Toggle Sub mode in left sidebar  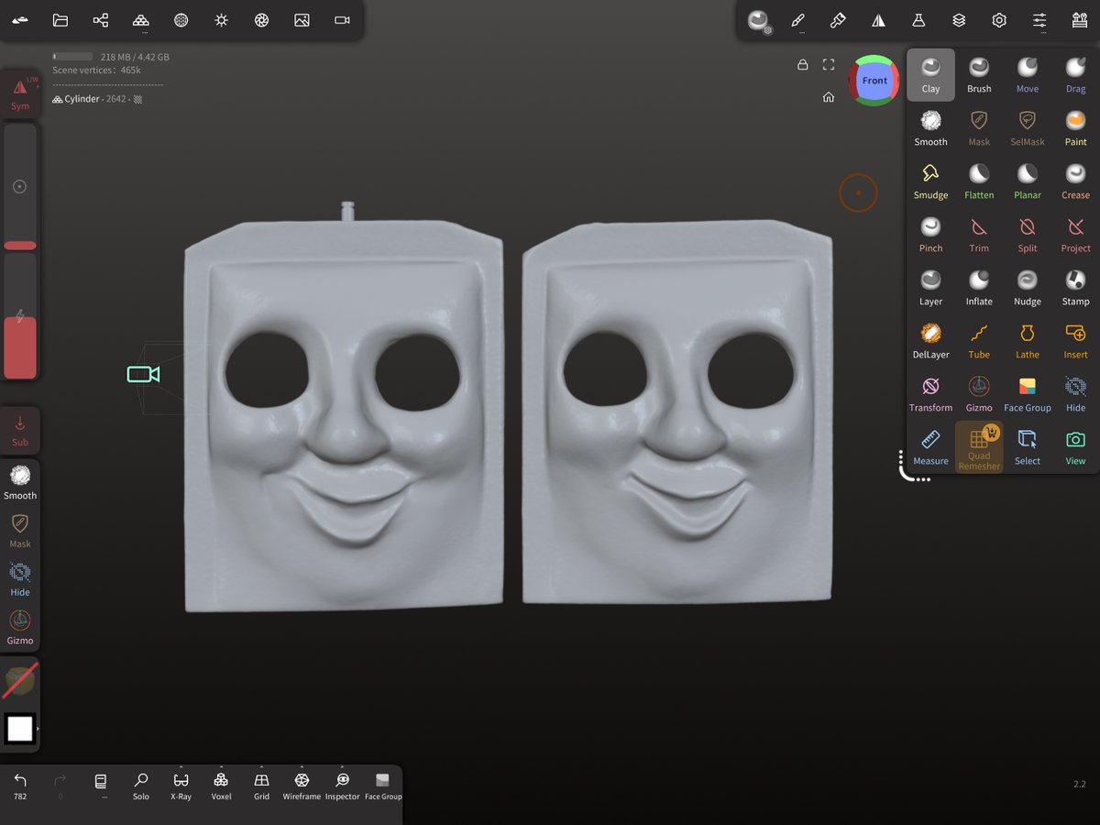20,430
